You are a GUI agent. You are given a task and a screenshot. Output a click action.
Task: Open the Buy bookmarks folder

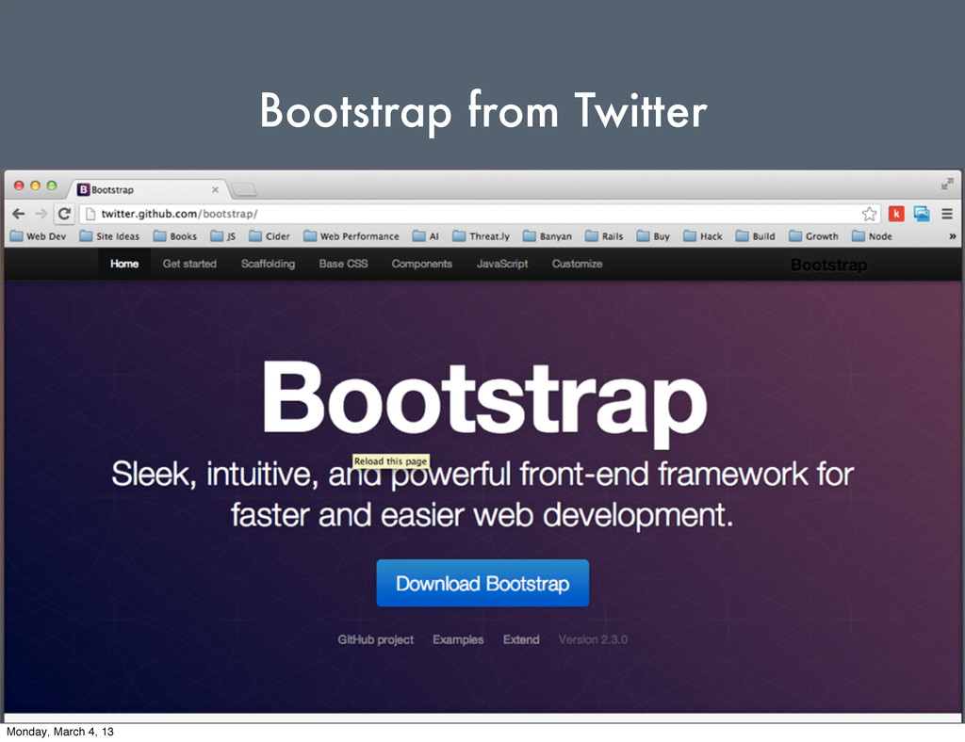pyautogui.click(x=654, y=236)
